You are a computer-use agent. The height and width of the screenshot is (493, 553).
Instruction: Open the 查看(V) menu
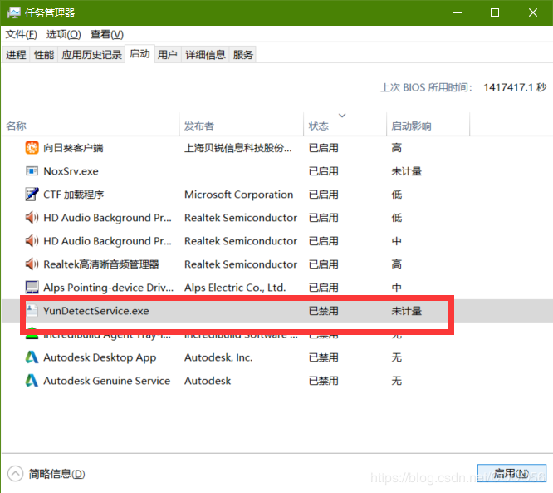click(x=107, y=35)
